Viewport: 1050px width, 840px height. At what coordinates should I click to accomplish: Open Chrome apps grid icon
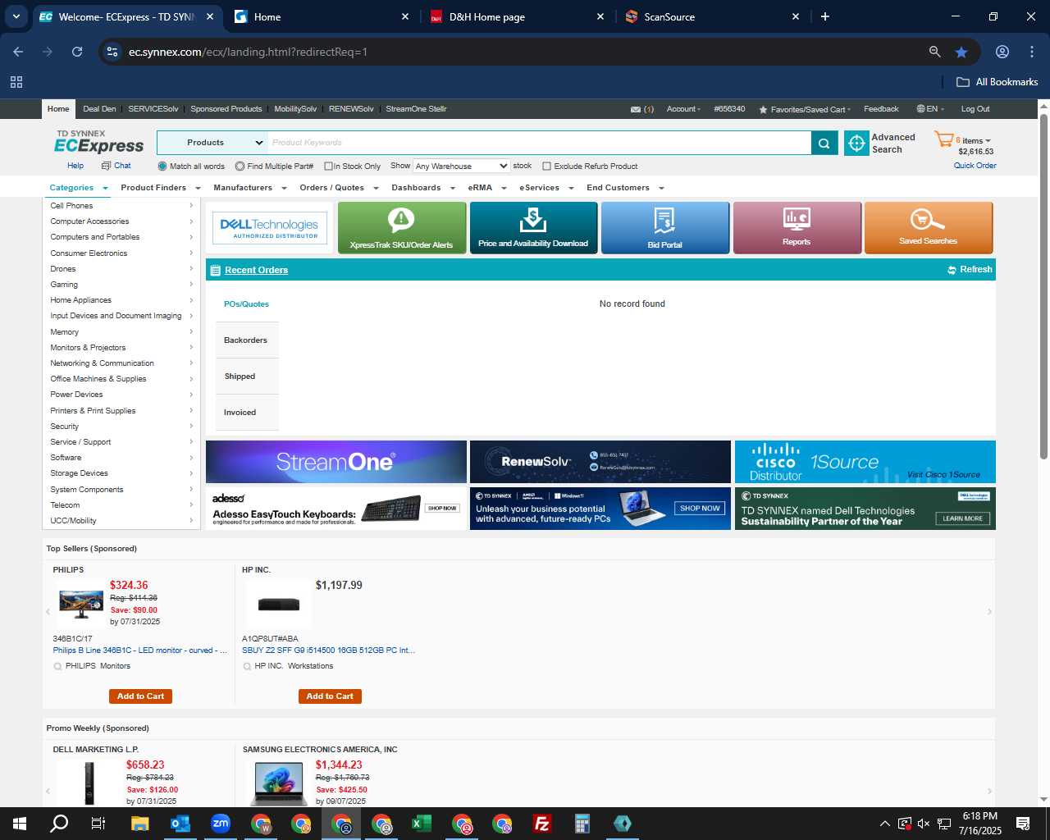click(16, 82)
